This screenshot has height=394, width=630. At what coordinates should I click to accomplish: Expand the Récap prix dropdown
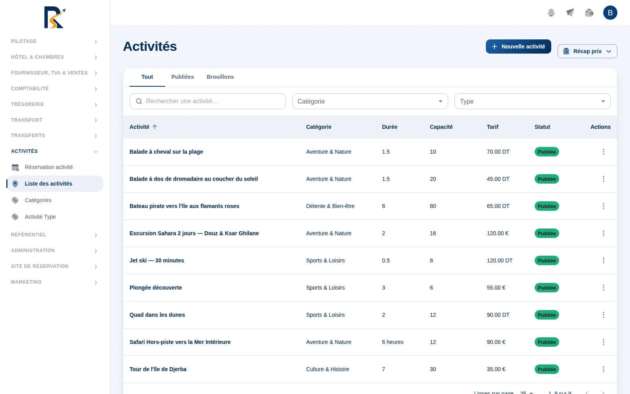[x=587, y=51]
